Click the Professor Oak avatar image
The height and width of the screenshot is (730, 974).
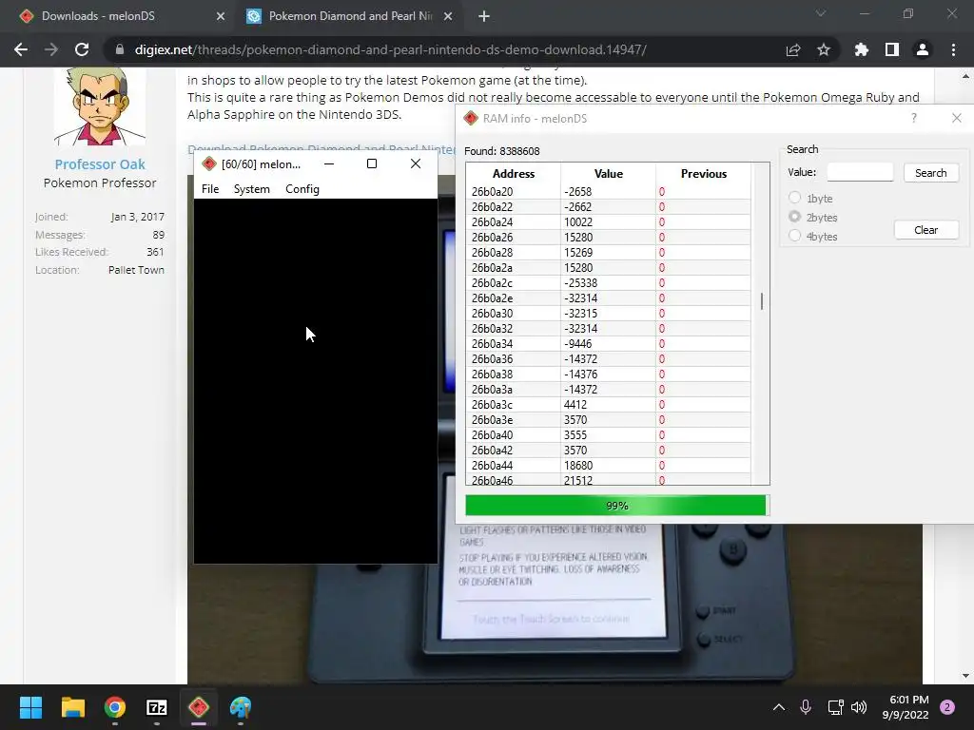pyautogui.click(x=100, y=106)
